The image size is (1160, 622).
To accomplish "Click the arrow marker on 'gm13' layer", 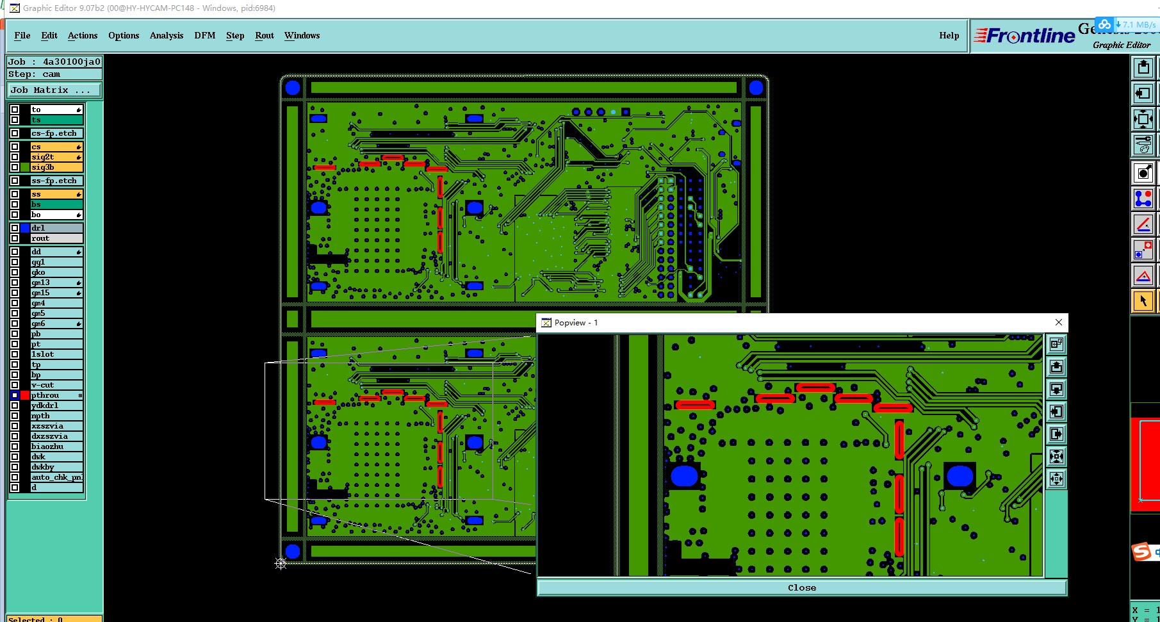I will tap(79, 282).
